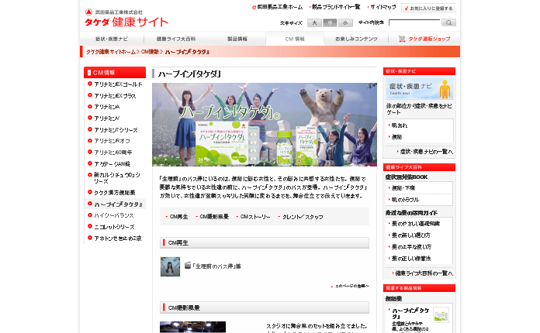Select アリナミンV in sidebar

point(107,118)
